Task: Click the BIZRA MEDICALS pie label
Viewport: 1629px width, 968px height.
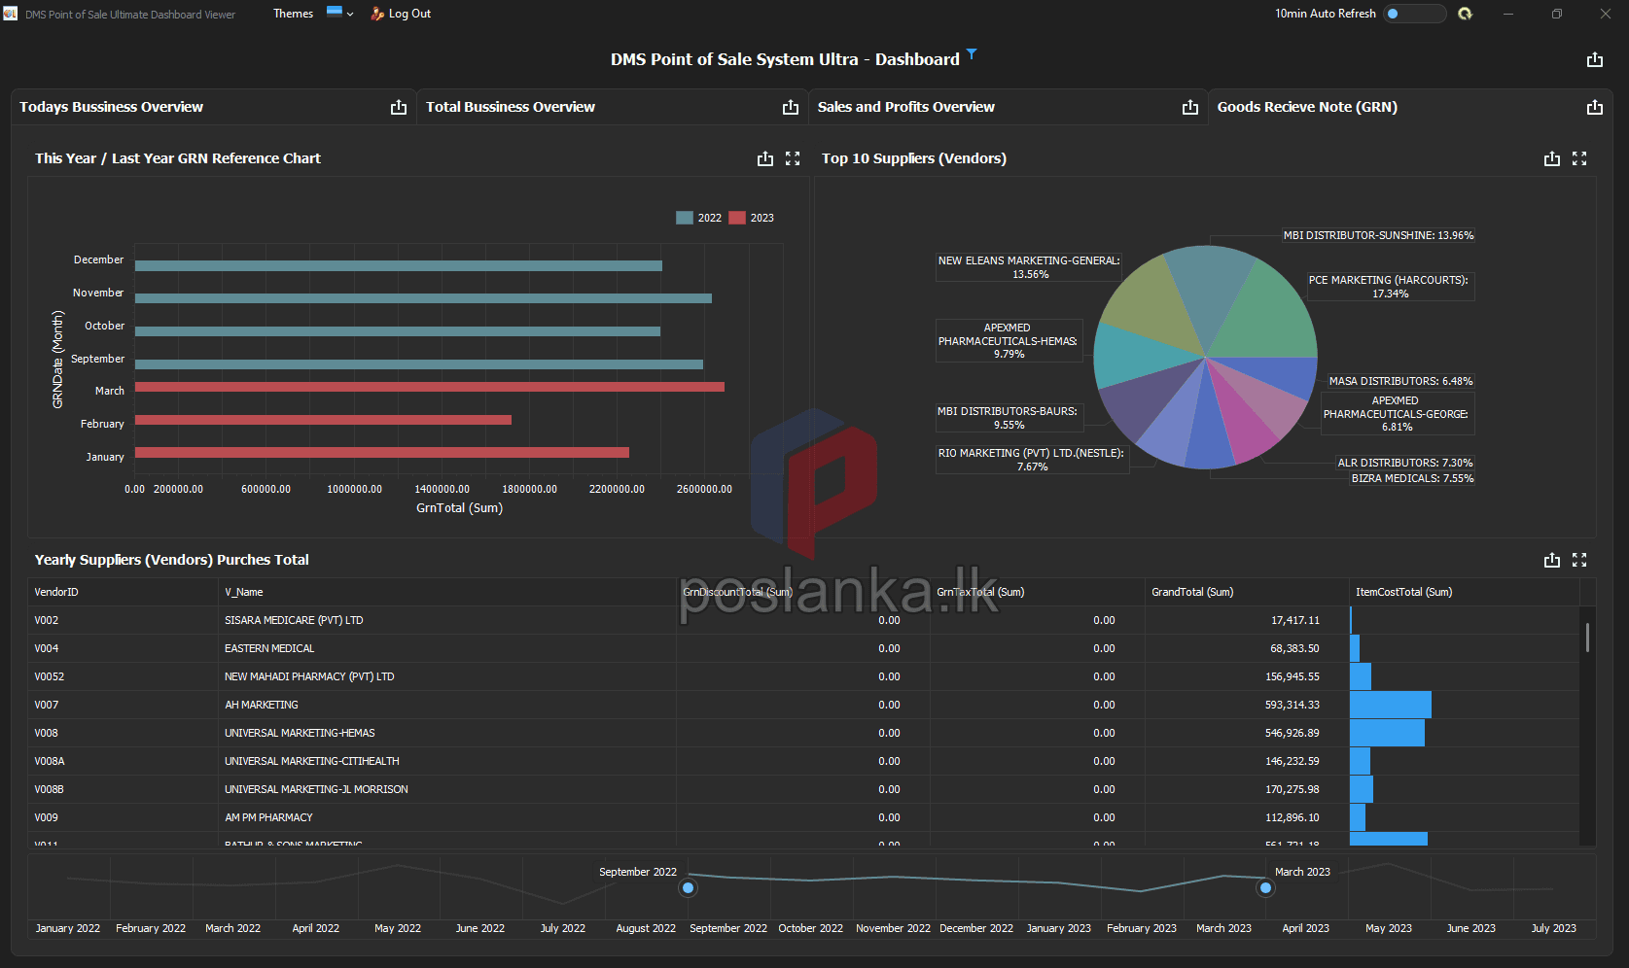Action: (1412, 478)
